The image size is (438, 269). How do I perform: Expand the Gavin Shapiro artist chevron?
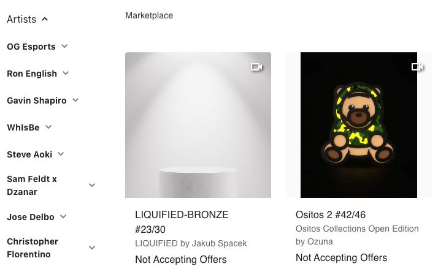point(75,100)
